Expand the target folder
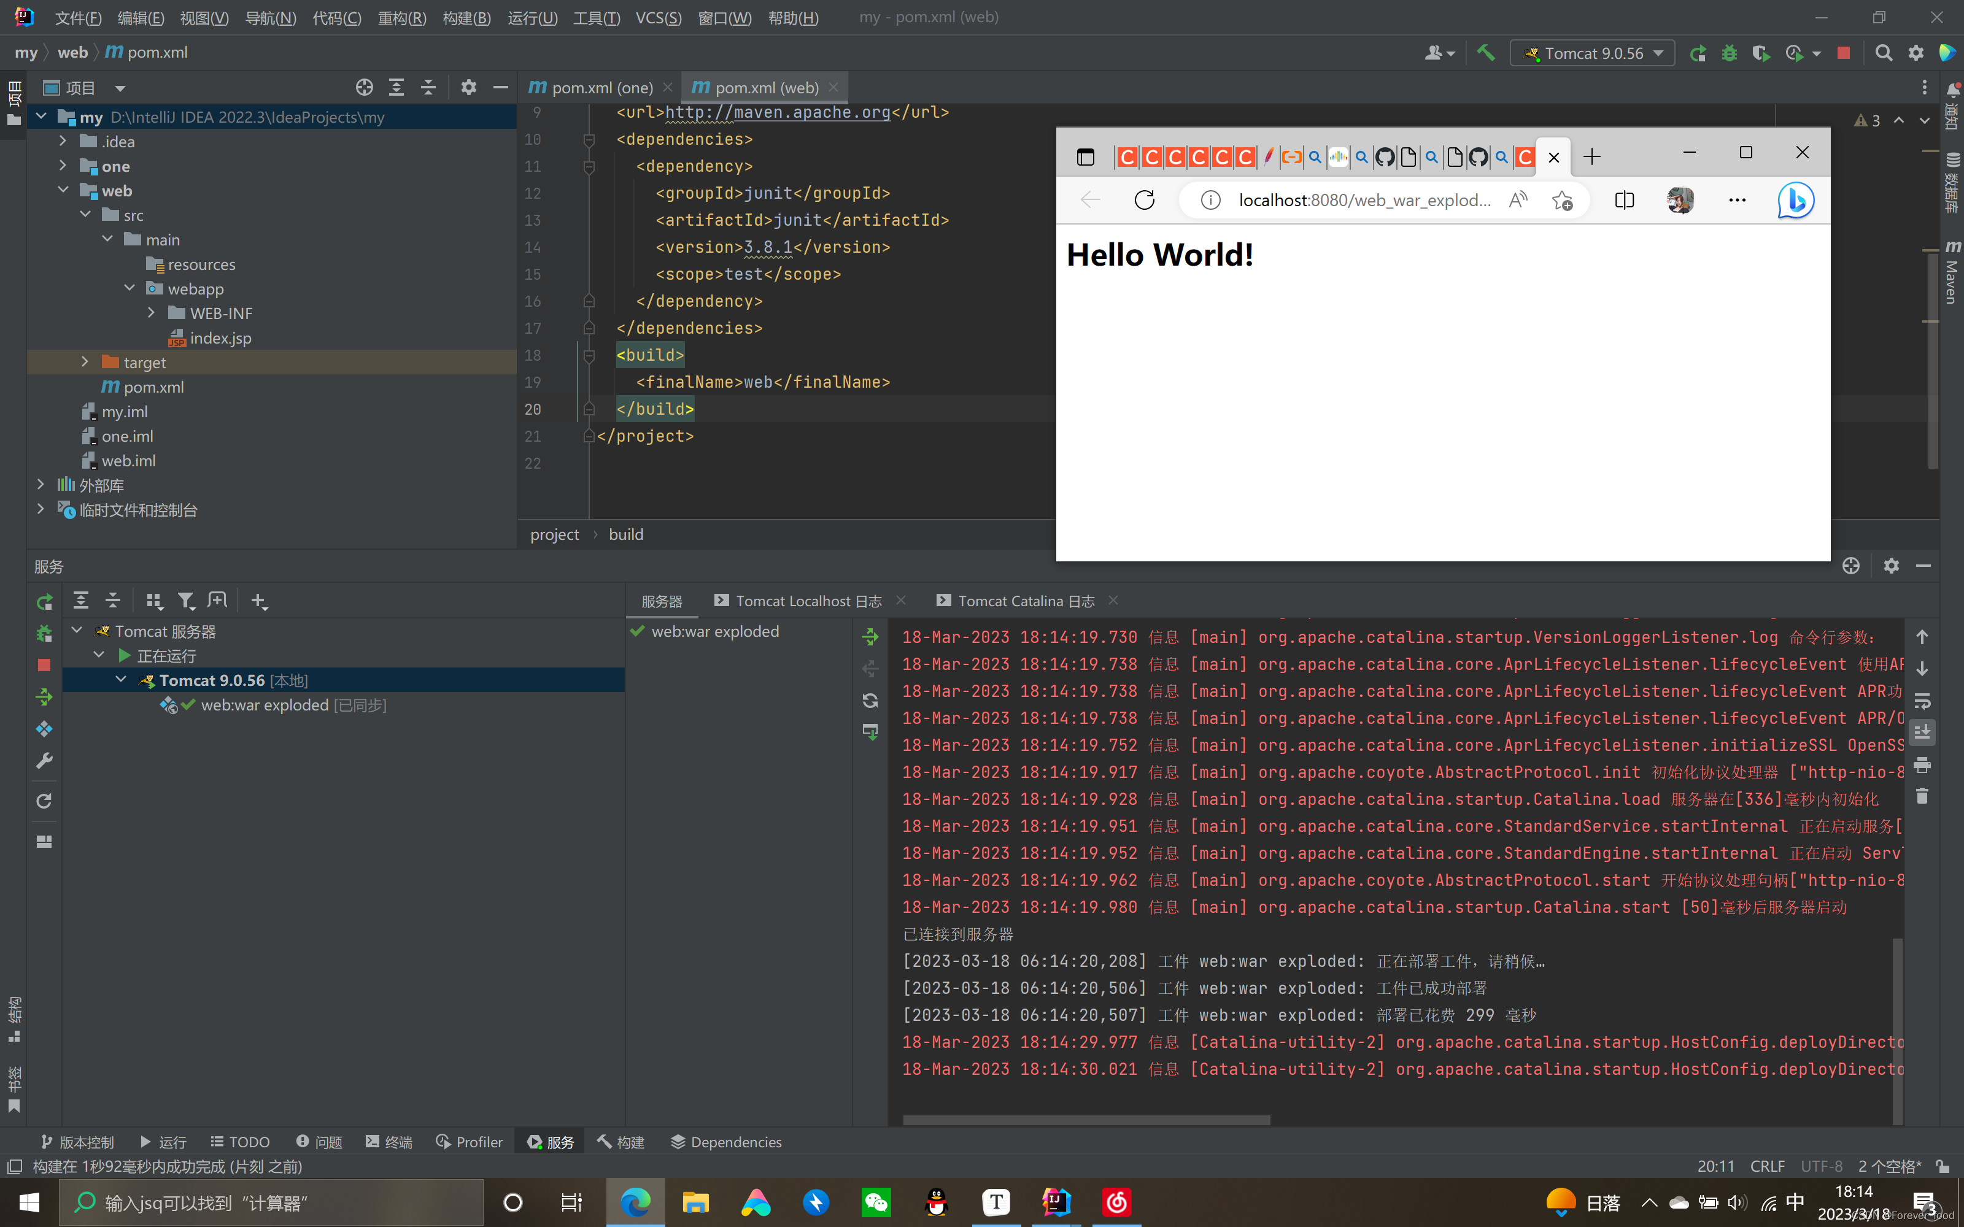1964x1227 pixels. (85, 362)
